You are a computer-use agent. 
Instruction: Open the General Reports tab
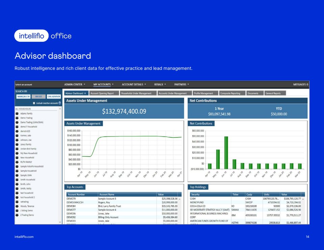click(x=275, y=93)
